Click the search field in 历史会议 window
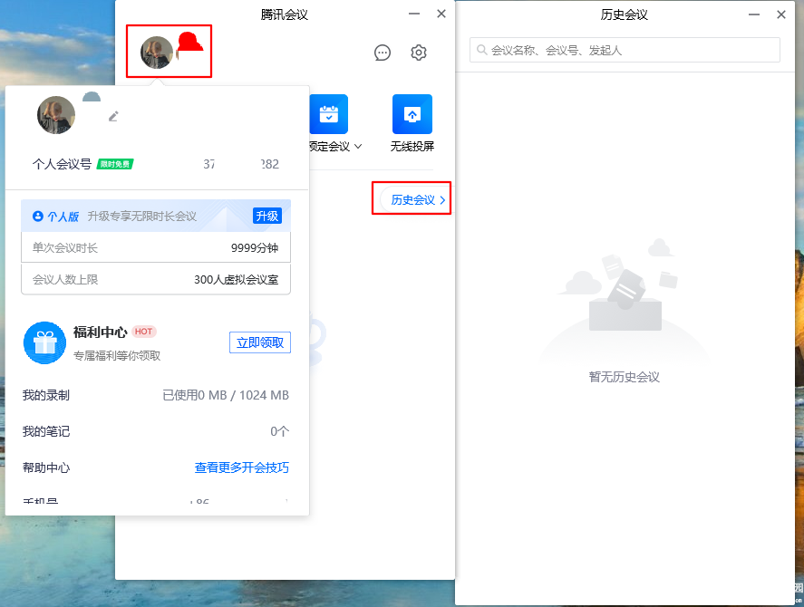Image resolution: width=804 pixels, height=607 pixels. pyautogui.click(x=625, y=50)
